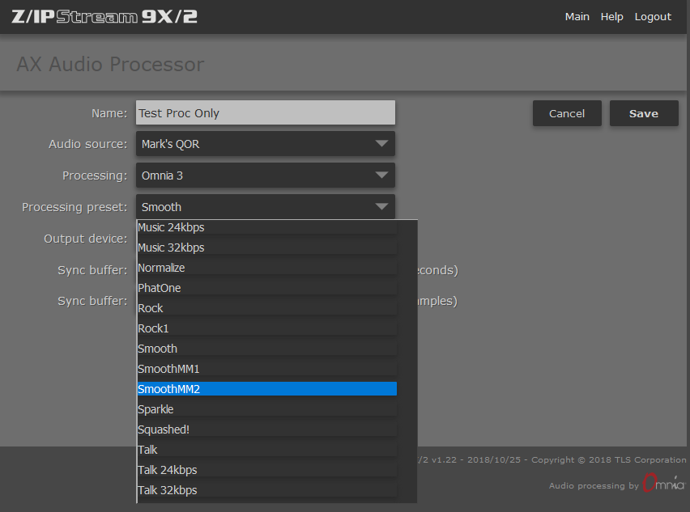Click the Omnia logo in footer
This screenshot has width=690, height=512.
(663, 483)
